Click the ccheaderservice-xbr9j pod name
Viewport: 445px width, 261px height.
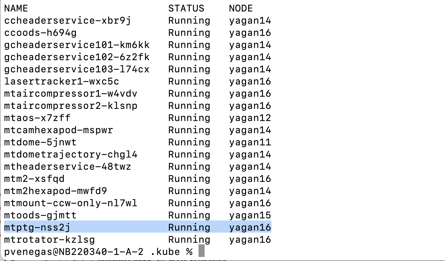(x=67, y=20)
